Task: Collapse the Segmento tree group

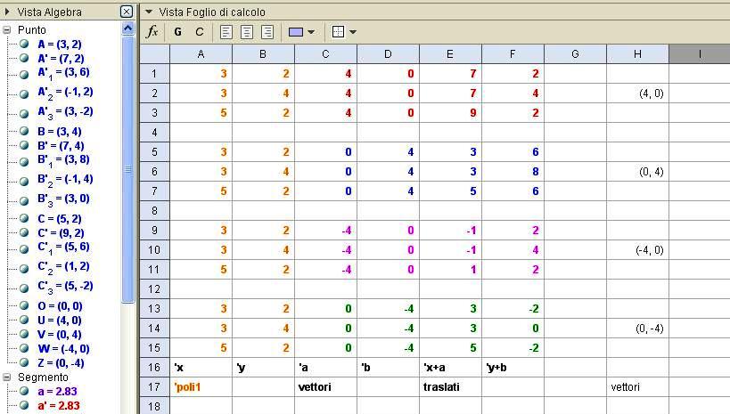Action: point(6,377)
